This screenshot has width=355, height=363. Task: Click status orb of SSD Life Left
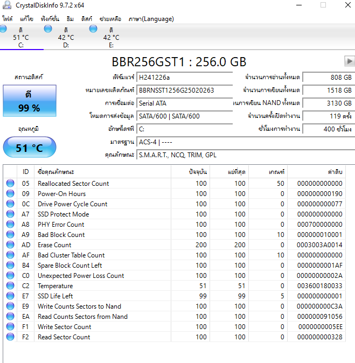[10, 296]
